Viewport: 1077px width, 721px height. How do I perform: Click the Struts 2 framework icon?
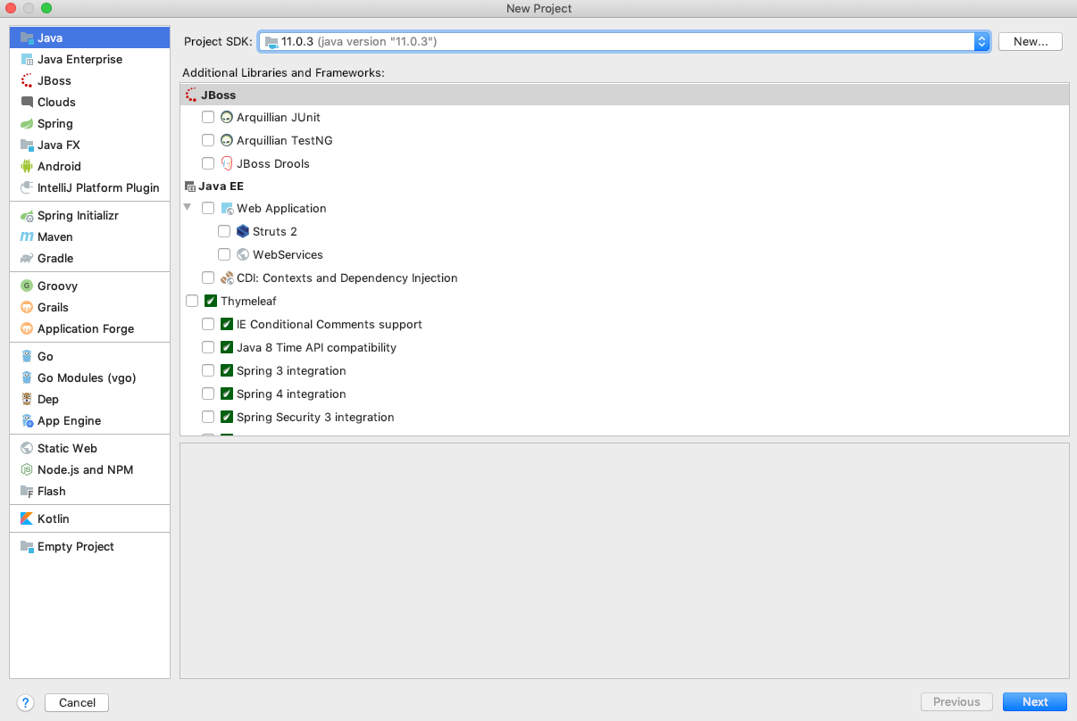[243, 231]
